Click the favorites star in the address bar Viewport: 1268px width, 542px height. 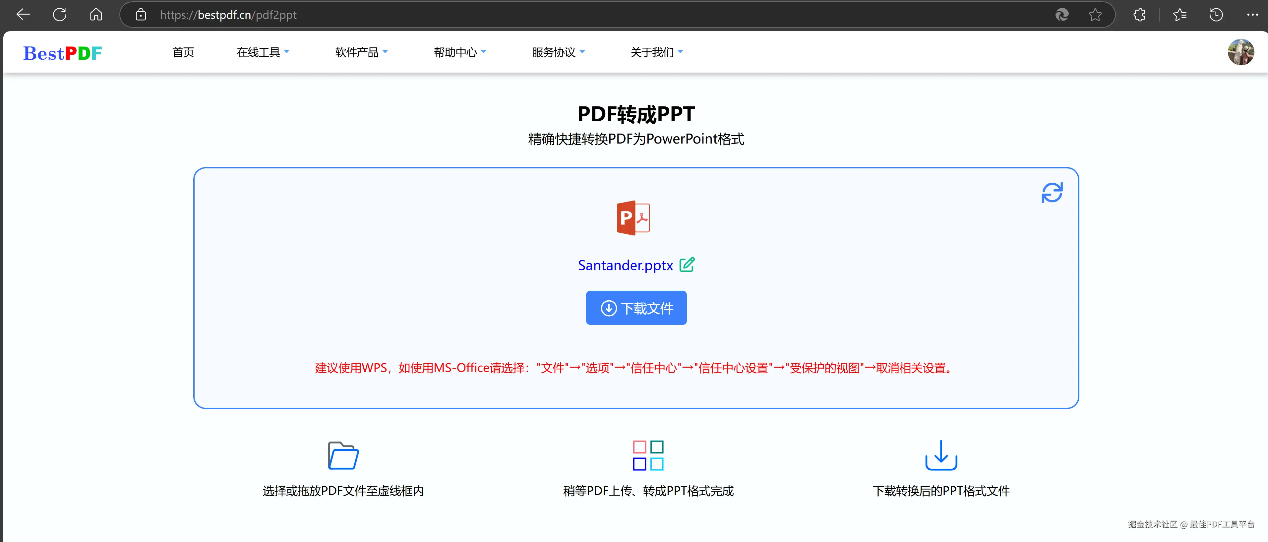click(x=1095, y=14)
